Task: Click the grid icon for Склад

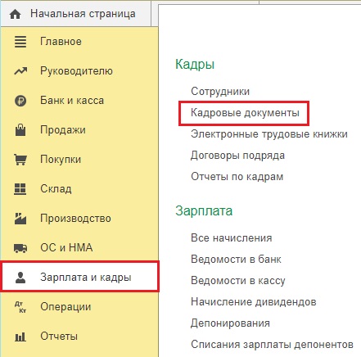Action: tap(20, 189)
